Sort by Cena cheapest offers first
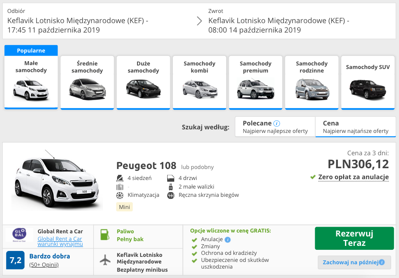 (x=356, y=127)
